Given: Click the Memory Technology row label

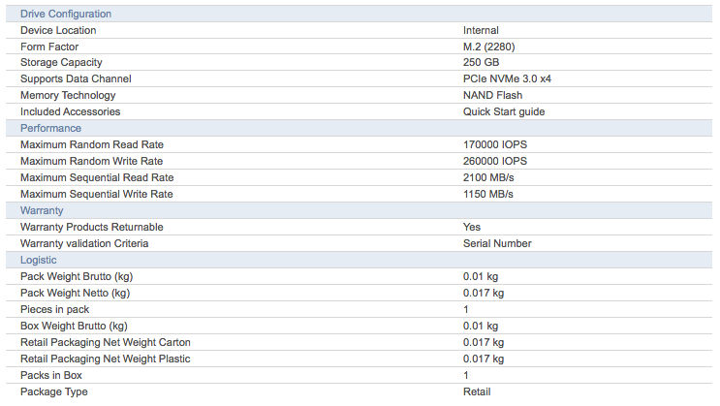Looking at the screenshot, I should tap(68, 96).
